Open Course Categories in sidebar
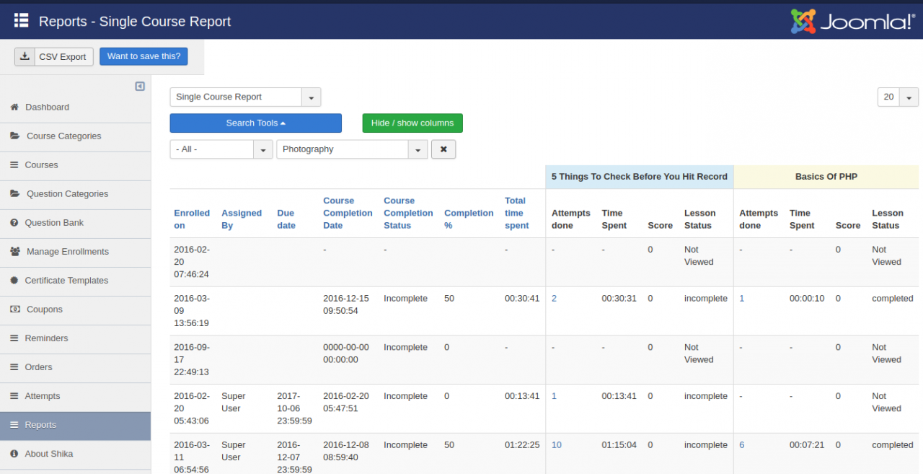Image resolution: width=923 pixels, height=474 pixels. point(63,136)
